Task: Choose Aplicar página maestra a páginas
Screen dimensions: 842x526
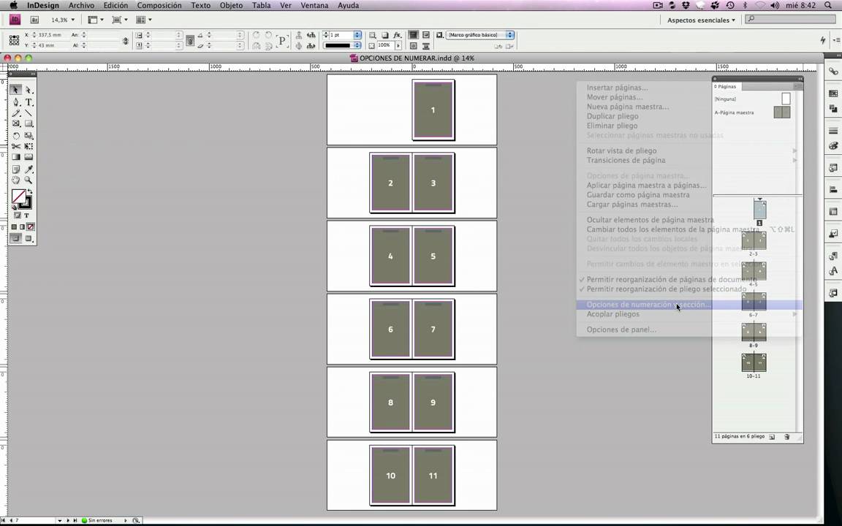Action: point(647,185)
